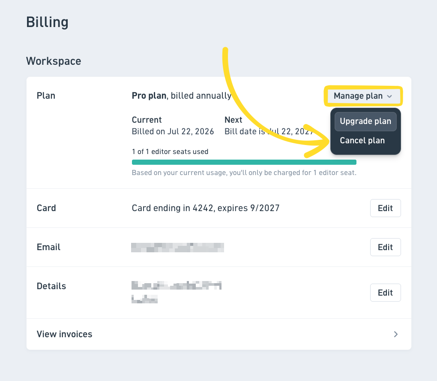Open the Manage plan dropdown
Screen dimensions: 437x381
pos(363,96)
